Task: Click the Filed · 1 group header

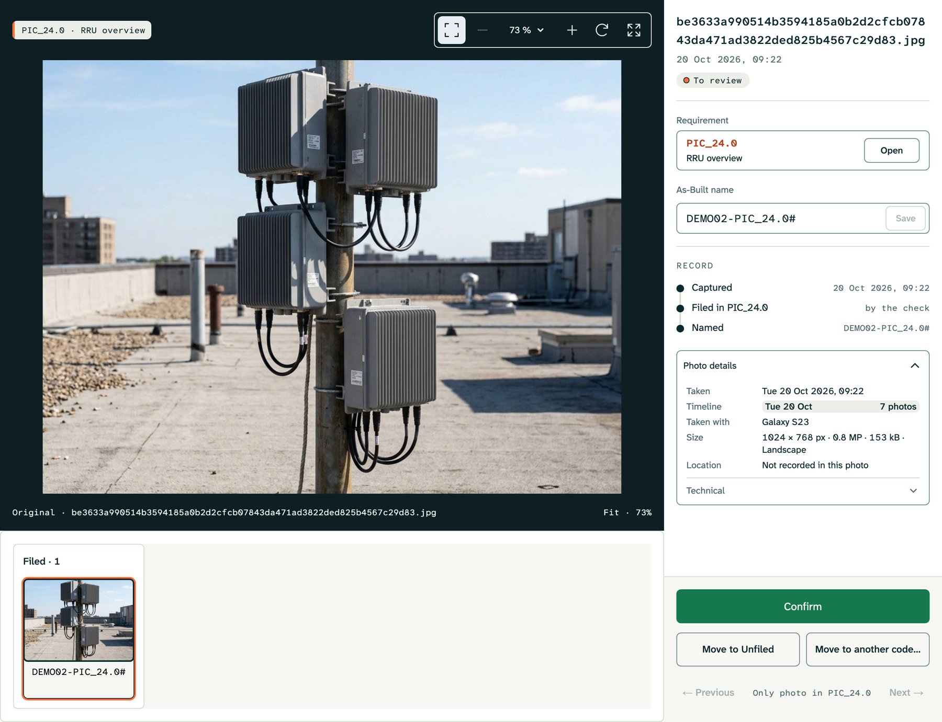Action: coord(41,561)
